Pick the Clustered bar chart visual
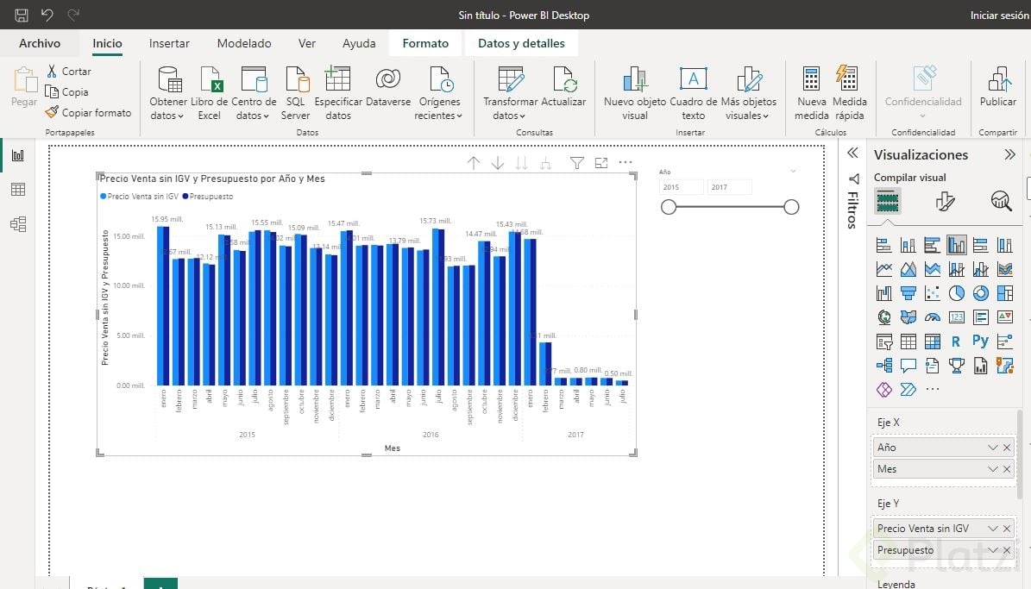The width and height of the screenshot is (1031, 589). click(933, 245)
